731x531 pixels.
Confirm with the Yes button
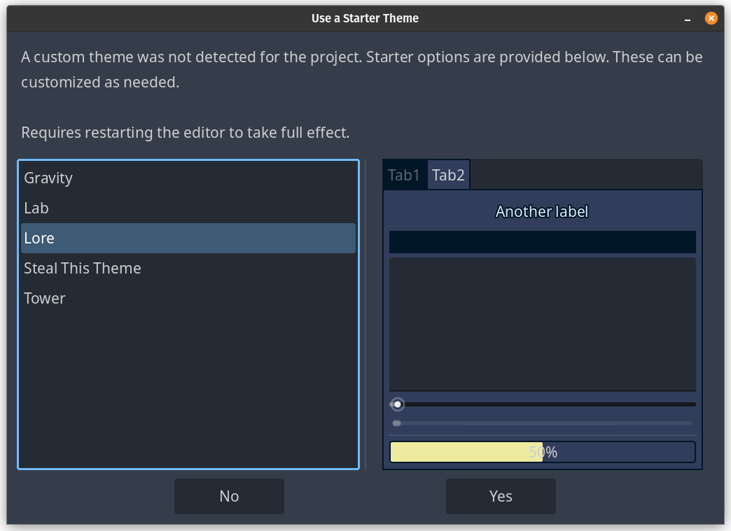pyautogui.click(x=501, y=497)
